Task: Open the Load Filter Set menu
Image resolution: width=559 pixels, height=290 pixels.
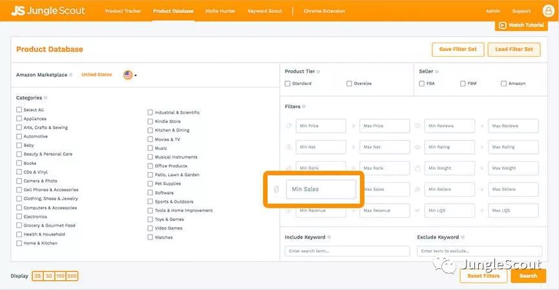Action: (514, 50)
